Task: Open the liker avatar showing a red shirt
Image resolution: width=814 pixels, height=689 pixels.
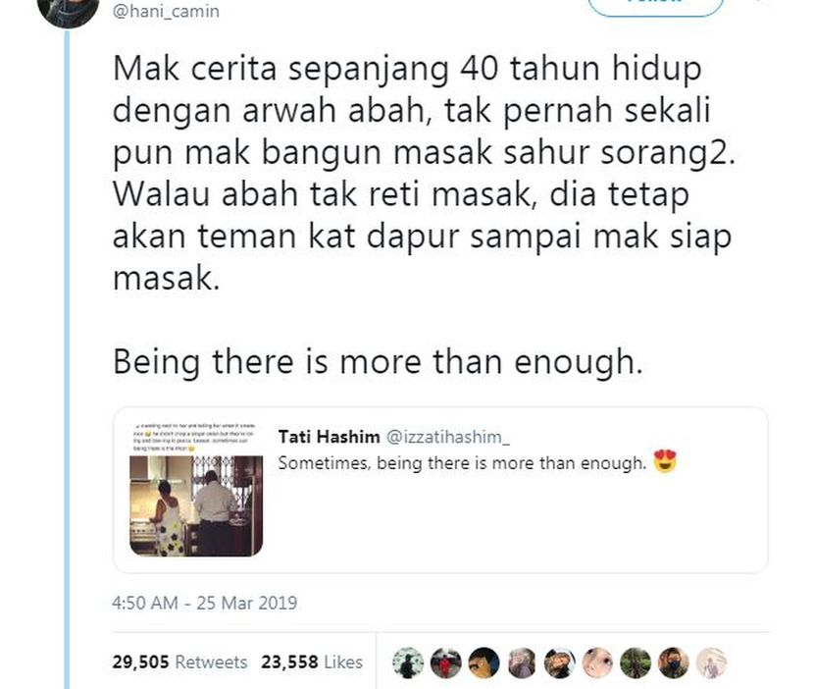Action: 446,663
